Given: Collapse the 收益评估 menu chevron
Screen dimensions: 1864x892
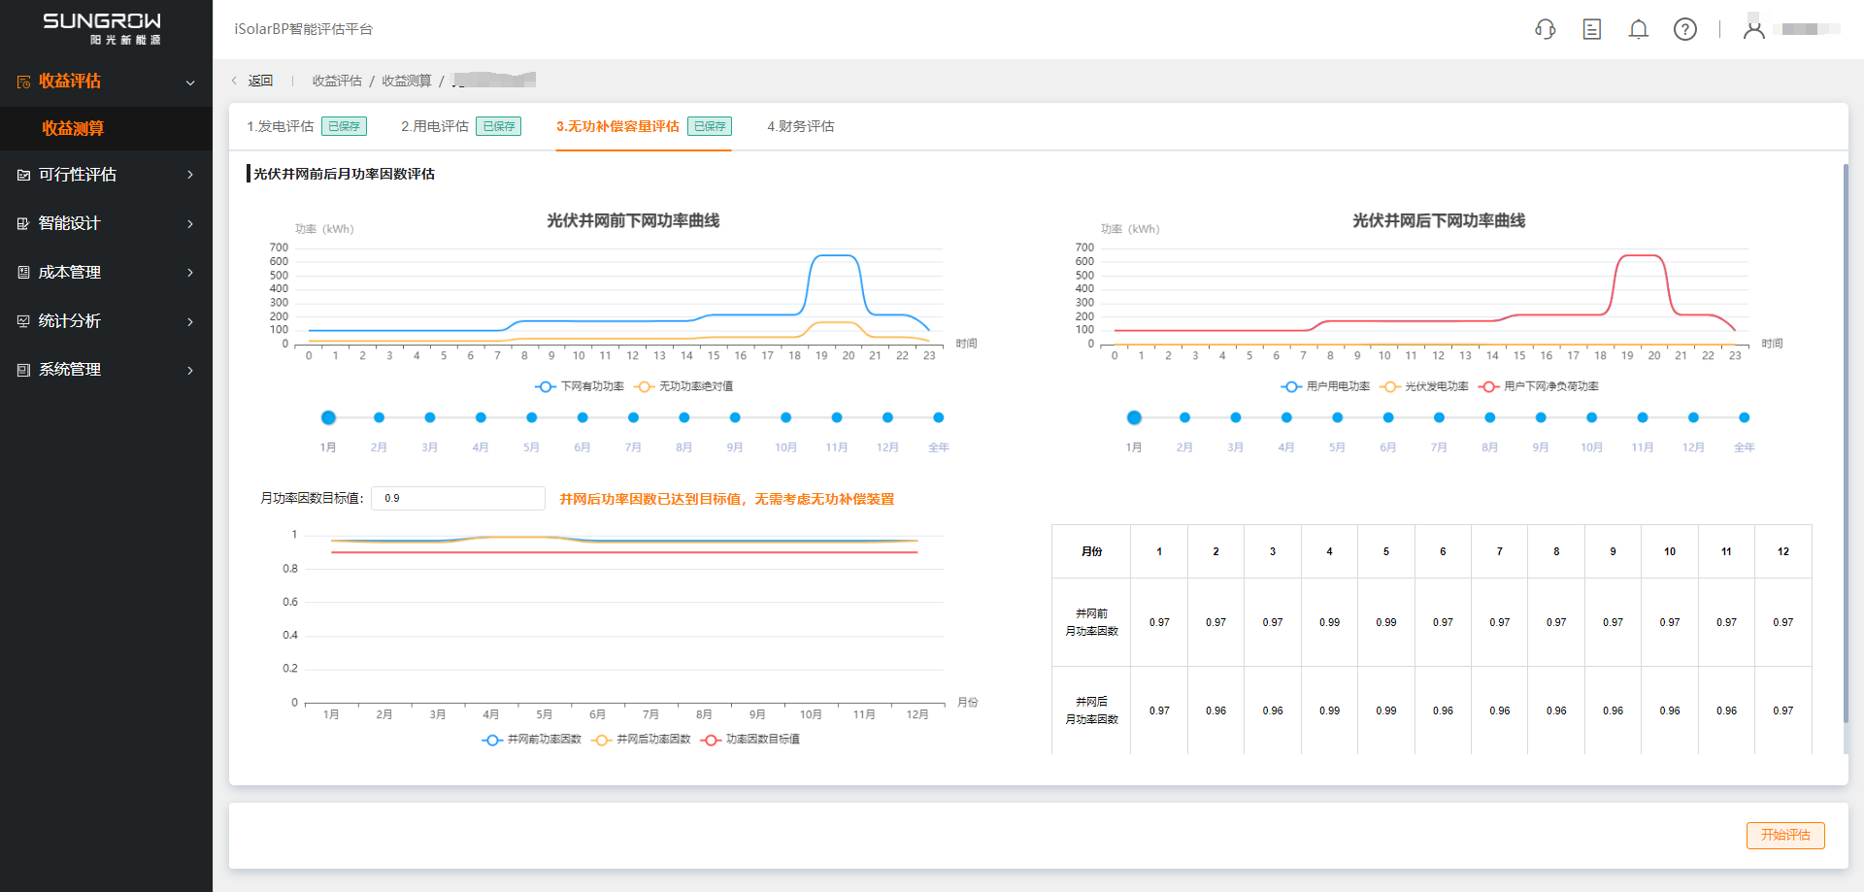Looking at the screenshot, I should (190, 83).
